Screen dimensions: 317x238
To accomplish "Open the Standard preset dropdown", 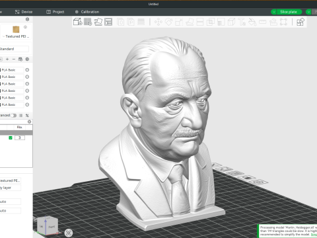I will pos(14,49).
